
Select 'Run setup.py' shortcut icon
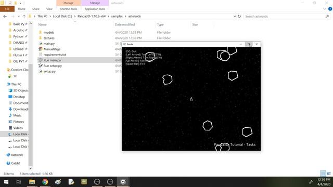pos(41,66)
